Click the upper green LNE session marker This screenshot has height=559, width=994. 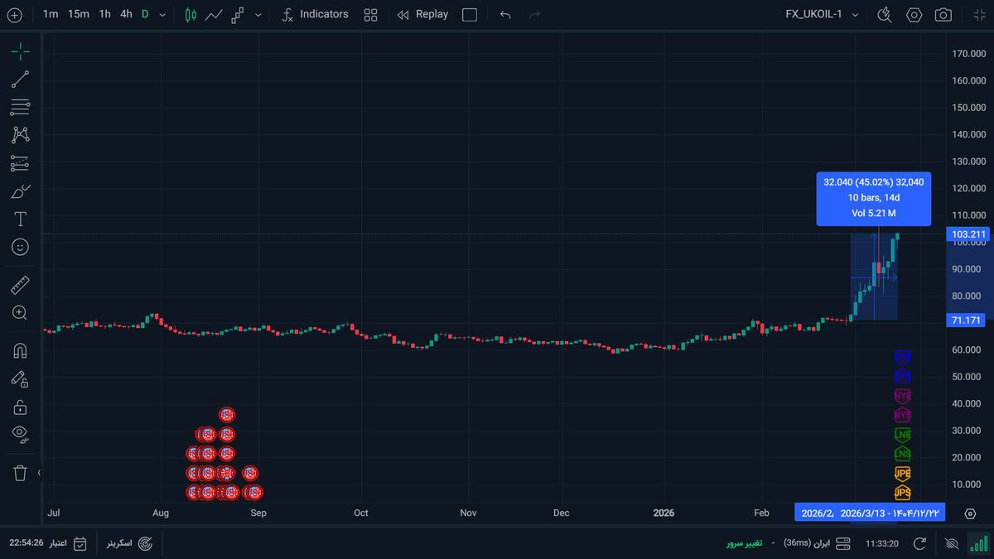(x=903, y=435)
